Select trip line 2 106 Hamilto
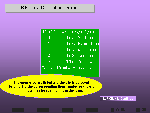This screenshot has width=150, height=113. click(73, 44)
